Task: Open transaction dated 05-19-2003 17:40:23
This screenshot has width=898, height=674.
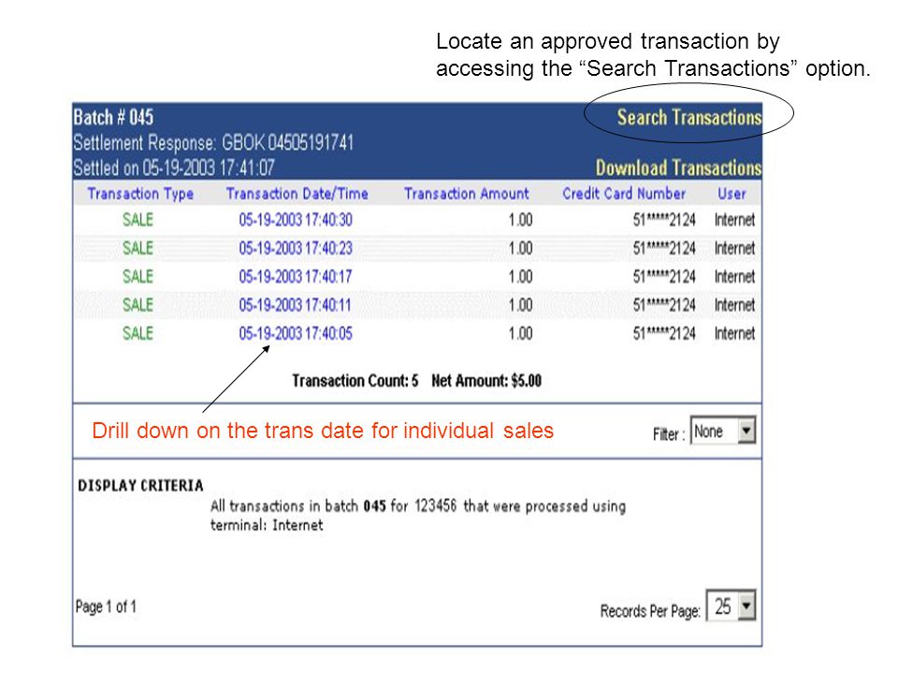Action: pyautogui.click(x=296, y=248)
